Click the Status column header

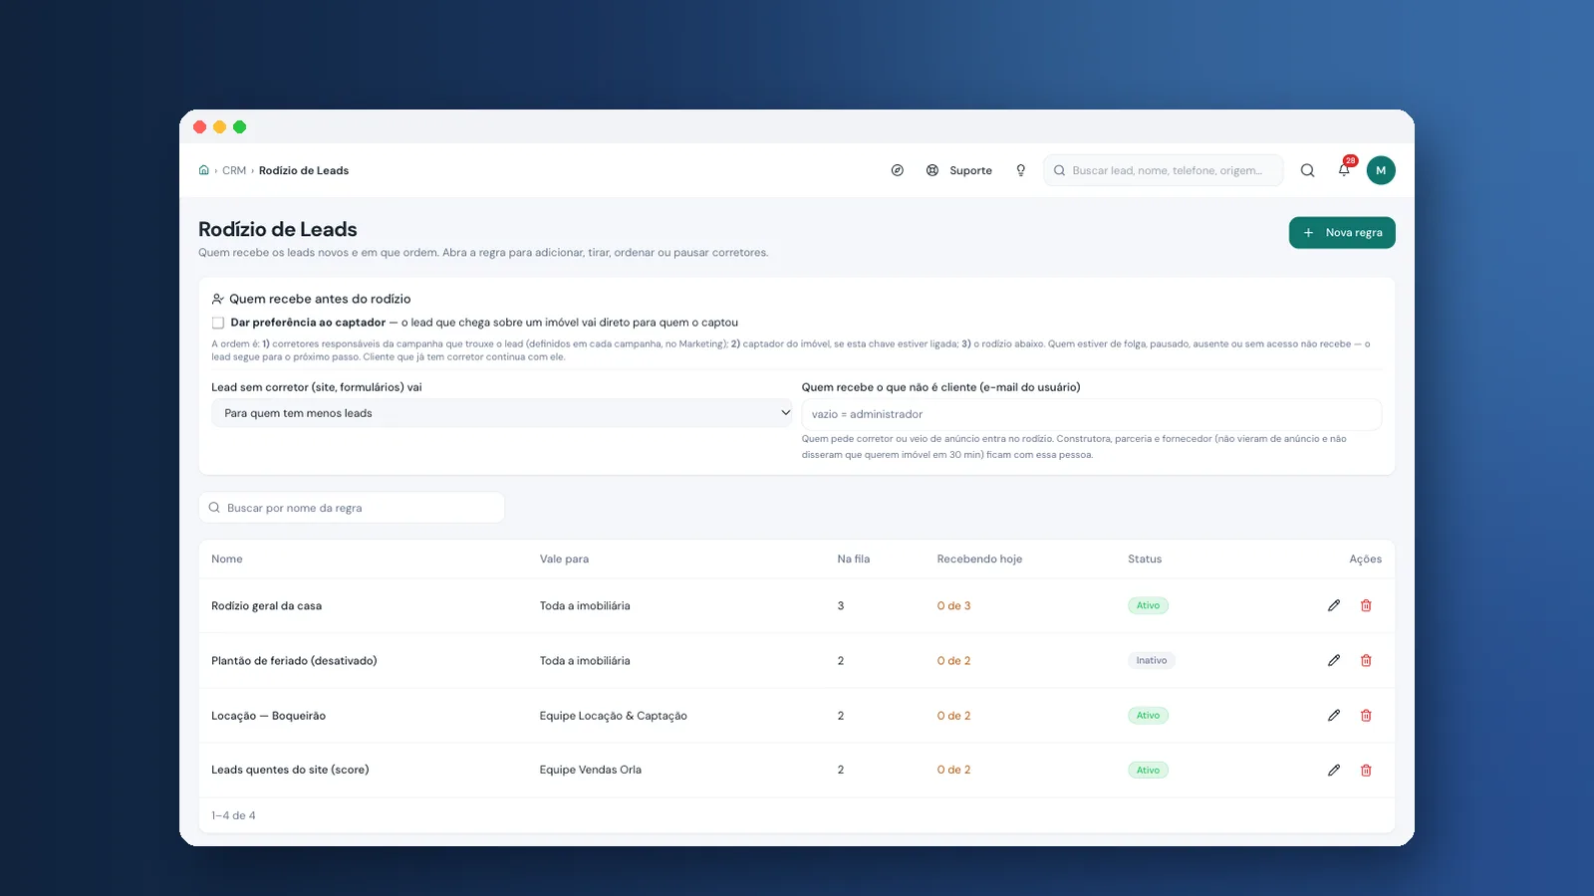[1145, 559]
